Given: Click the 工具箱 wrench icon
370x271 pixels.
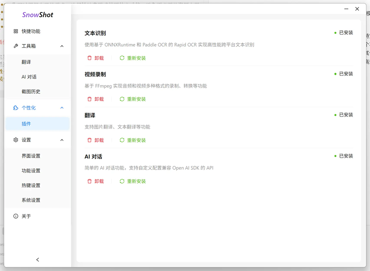Looking at the screenshot, I should point(16,46).
